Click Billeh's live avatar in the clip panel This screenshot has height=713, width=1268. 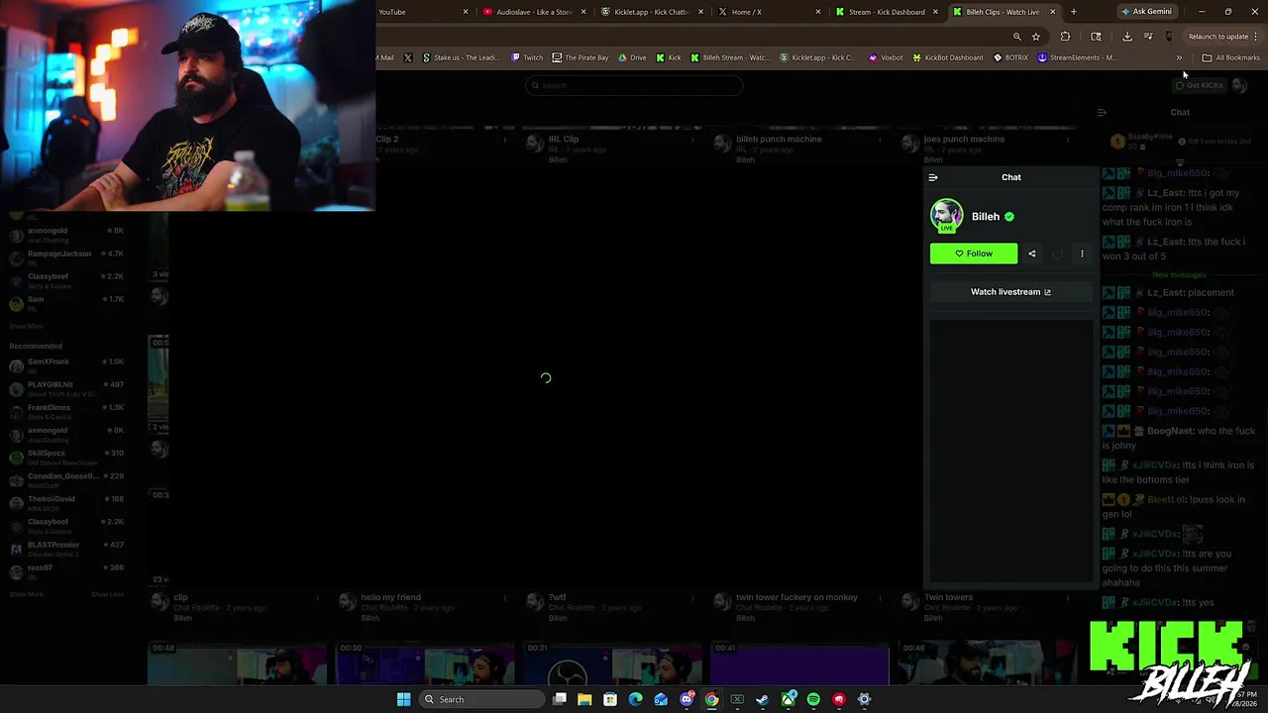click(946, 216)
